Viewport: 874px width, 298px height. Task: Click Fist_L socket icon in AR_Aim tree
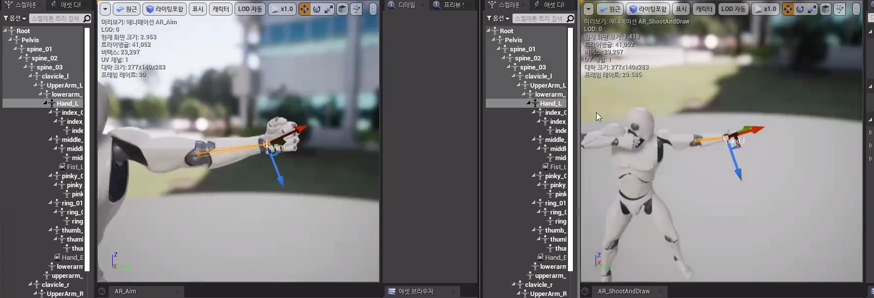[62, 167]
